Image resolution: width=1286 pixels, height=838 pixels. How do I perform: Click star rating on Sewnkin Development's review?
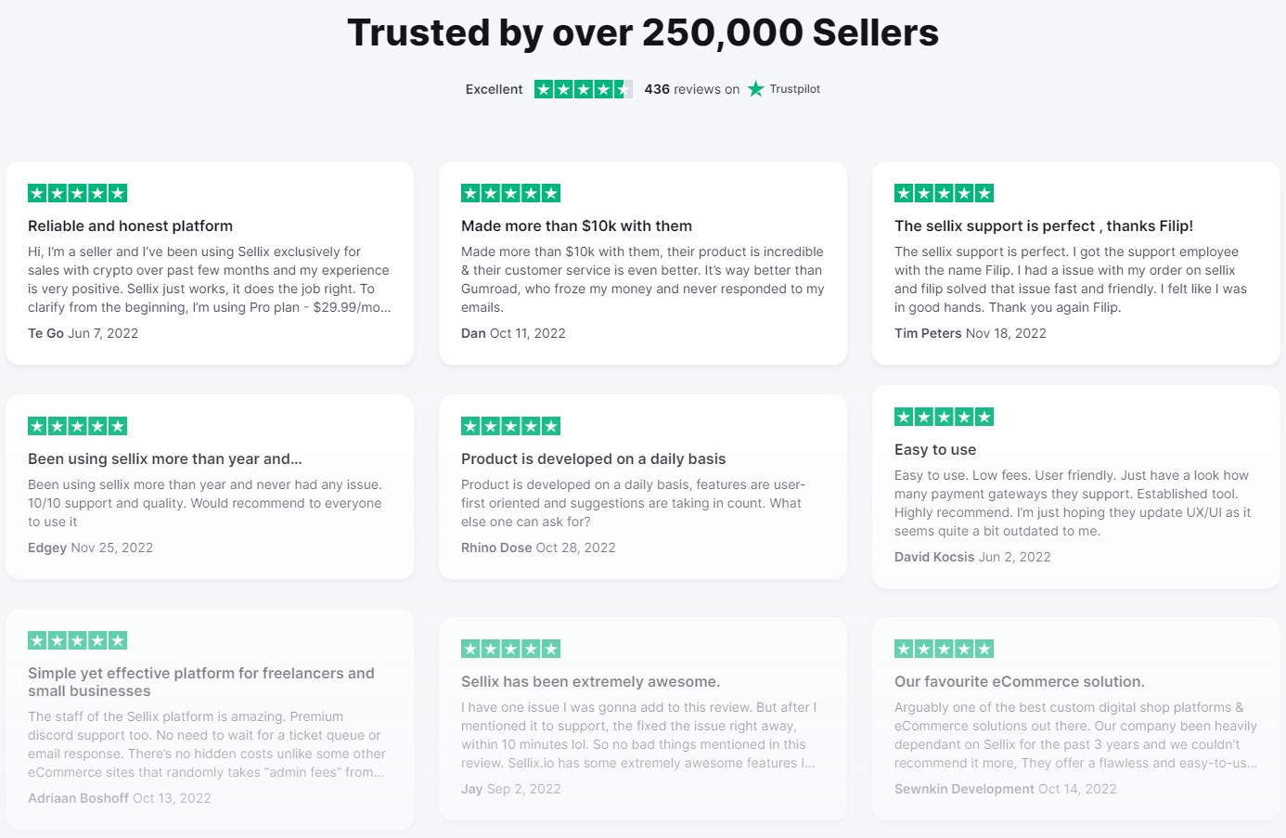click(944, 649)
